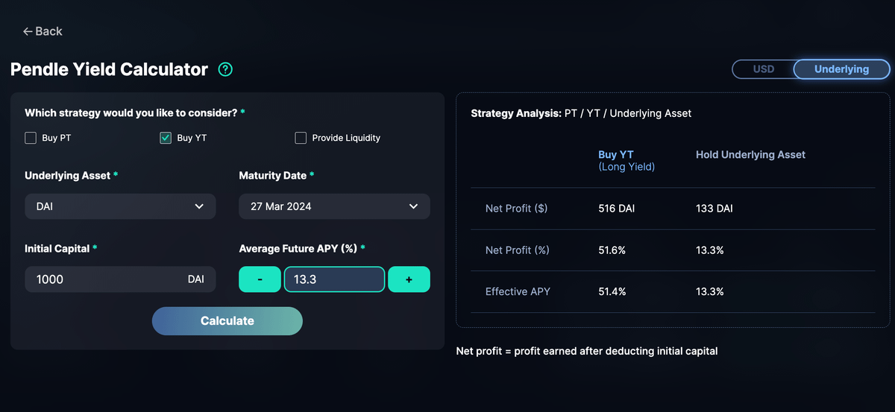Click the Hold Underlying Asset column header
The height and width of the screenshot is (412, 895).
750,155
